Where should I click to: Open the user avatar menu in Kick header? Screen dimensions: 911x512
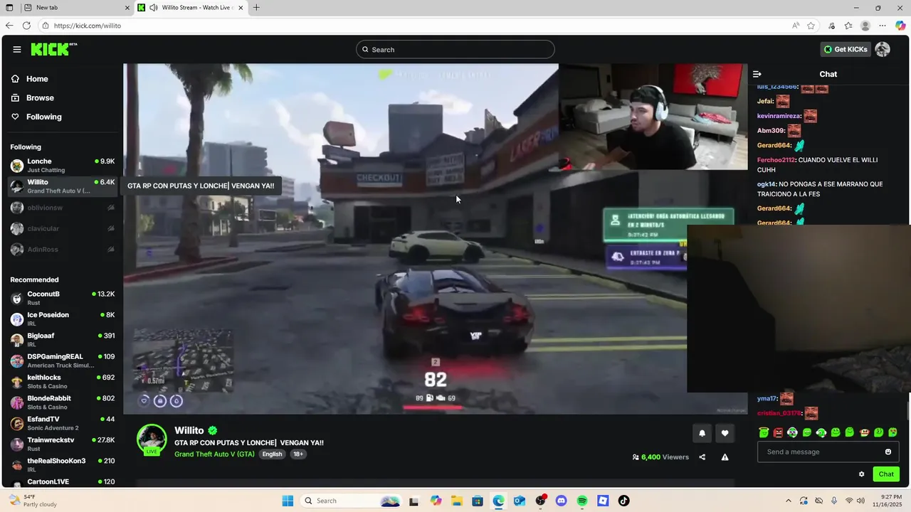click(x=883, y=49)
